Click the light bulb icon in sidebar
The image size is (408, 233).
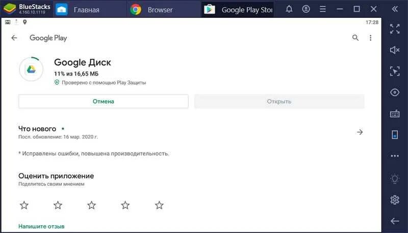[x=395, y=178]
